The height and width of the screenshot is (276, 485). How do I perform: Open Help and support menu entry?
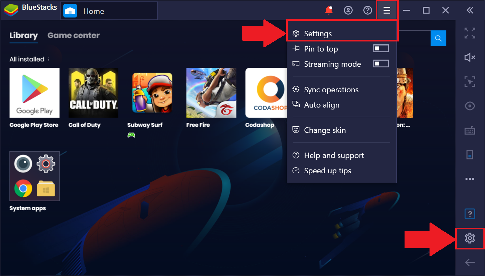(342, 155)
